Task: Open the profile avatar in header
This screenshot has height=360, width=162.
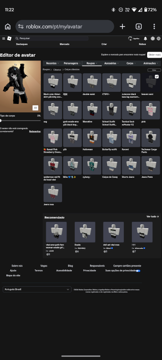Action: click(x=130, y=39)
